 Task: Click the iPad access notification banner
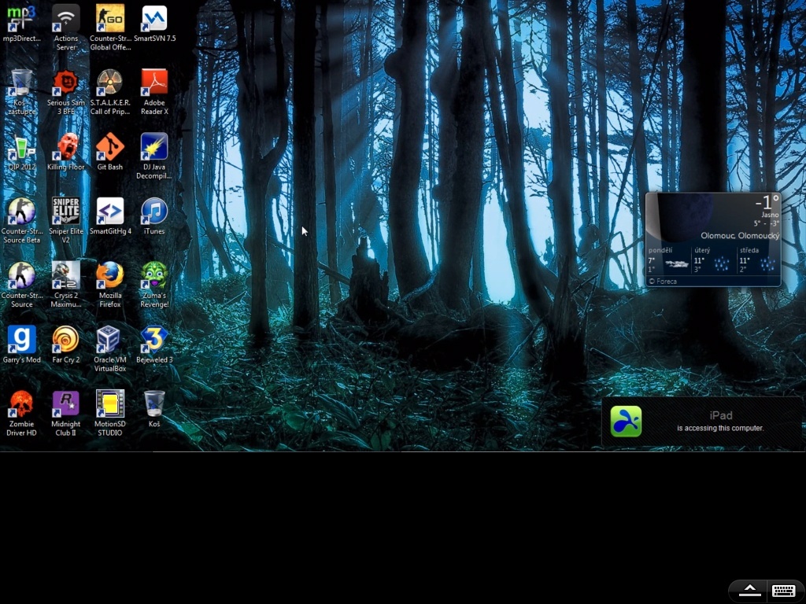point(701,422)
